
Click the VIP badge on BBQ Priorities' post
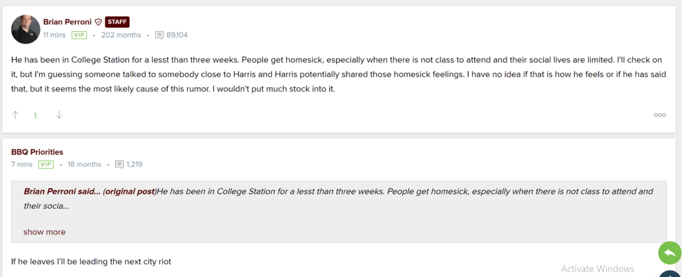[46, 165]
